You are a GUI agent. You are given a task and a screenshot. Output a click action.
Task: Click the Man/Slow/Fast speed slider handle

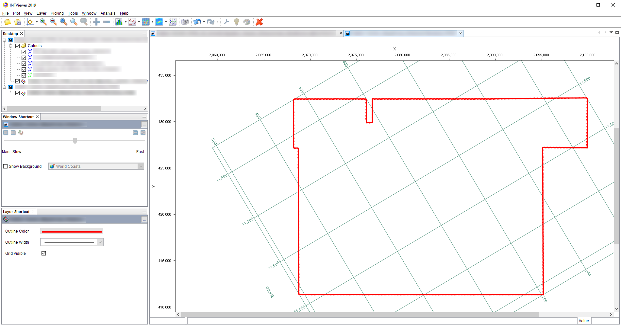(75, 141)
